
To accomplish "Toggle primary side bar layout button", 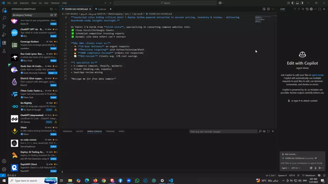I will click(293, 3).
